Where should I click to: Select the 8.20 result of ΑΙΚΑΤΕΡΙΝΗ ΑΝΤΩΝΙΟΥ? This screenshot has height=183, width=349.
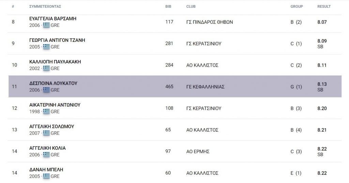coord(322,109)
